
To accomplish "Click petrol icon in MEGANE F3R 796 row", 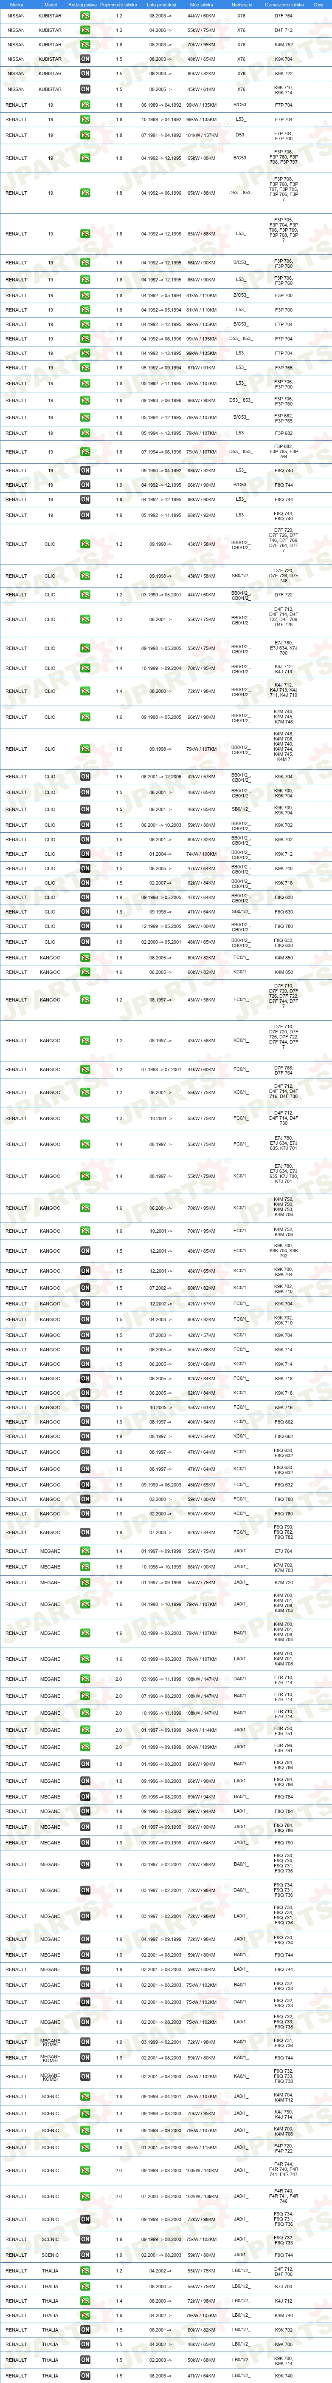I will point(85,1748).
